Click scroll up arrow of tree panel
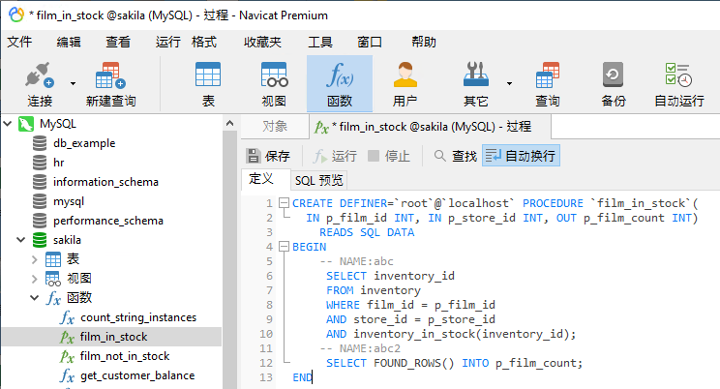 (230, 123)
